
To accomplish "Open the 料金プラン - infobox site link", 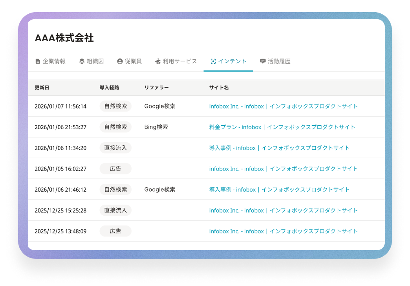I will (282, 127).
